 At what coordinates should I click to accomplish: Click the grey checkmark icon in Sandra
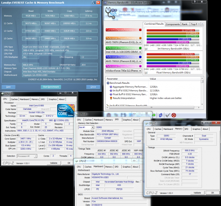click(x=167, y=115)
